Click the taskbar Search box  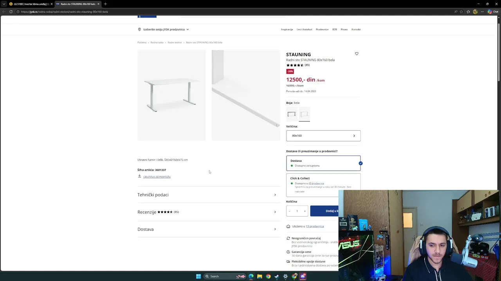pyautogui.click(x=225, y=276)
